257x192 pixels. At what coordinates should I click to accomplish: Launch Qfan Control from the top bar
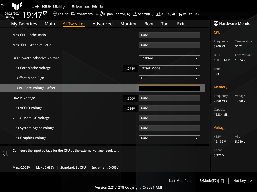pyautogui.click(x=102, y=14)
